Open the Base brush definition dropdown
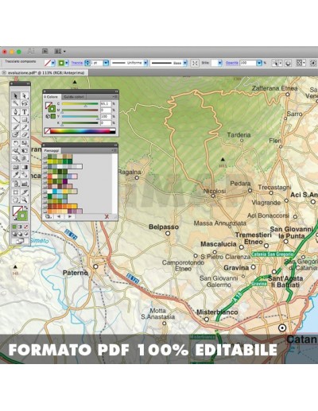The height and width of the screenshot is (411, 318). point(185,63)
